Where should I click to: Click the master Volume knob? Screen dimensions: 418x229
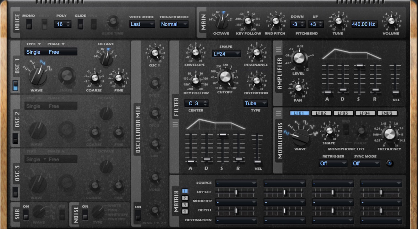[x=391, y=21]
